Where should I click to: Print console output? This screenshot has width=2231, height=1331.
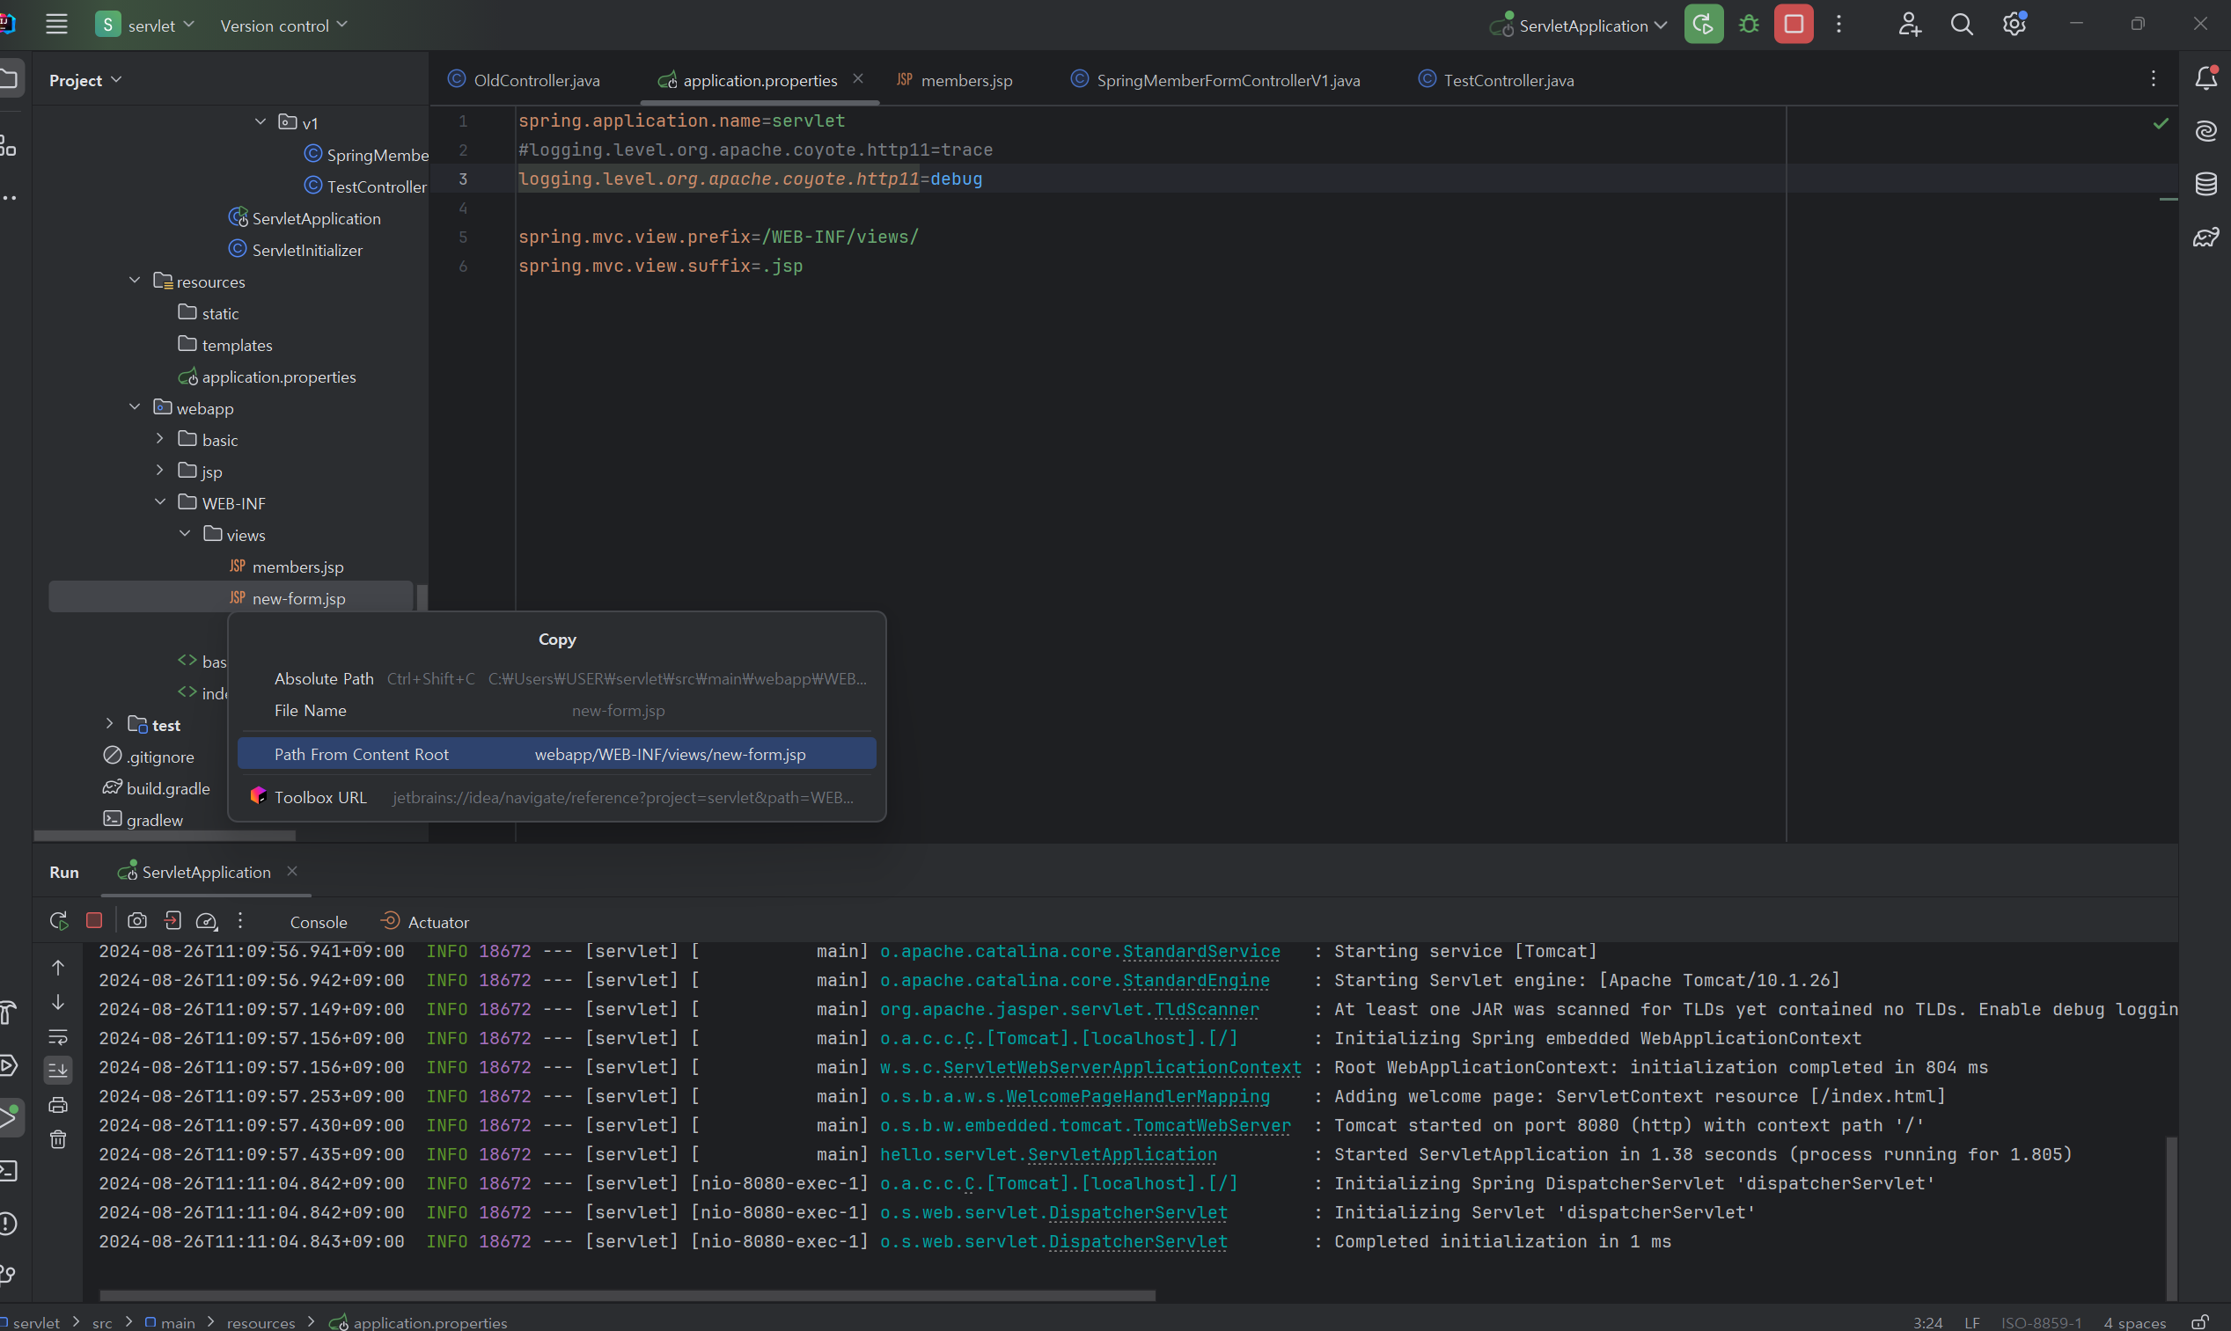tap(58, 1105)
